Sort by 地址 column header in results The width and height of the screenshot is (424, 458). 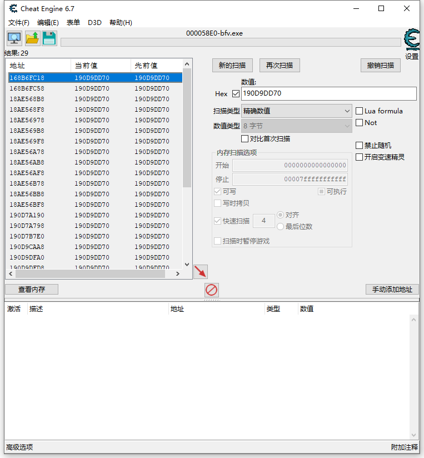coord(38,66)
